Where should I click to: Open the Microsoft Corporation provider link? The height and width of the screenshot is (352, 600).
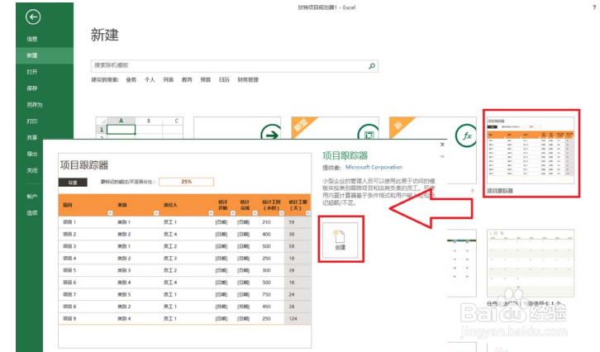pyautogui.click(x=374, y=167)
